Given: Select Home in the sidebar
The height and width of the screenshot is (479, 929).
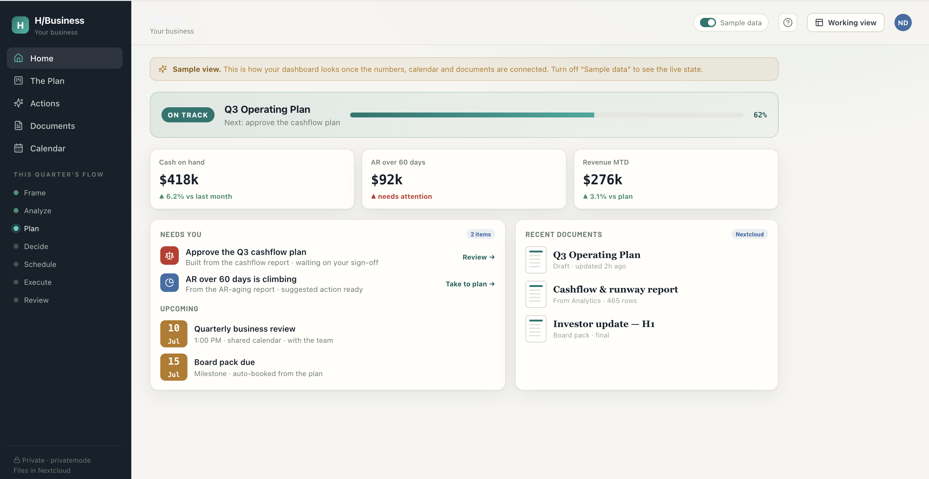Looking at the screenshot, I should click(64, 58).
